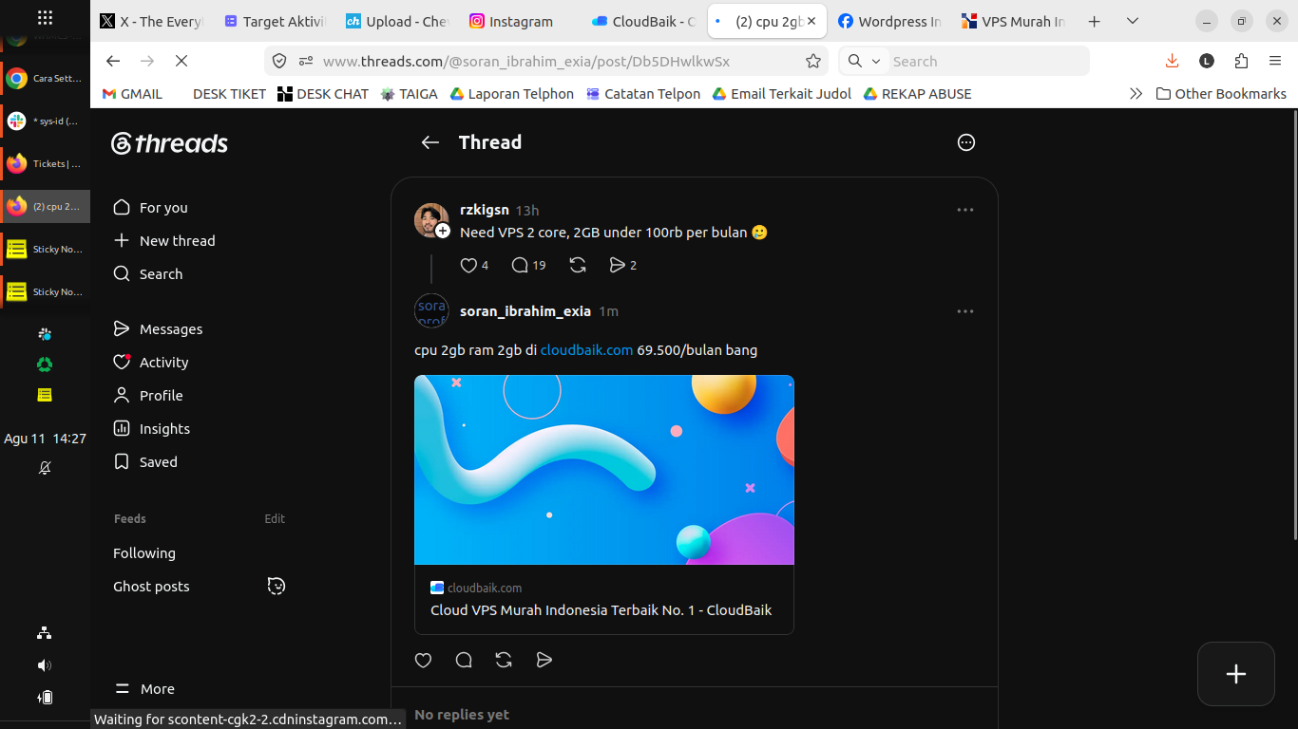Image resolution: width=1298 pixels, height=729 pixels.
Task: Open the circled more-options menu beside Thread
Action: 966,142
